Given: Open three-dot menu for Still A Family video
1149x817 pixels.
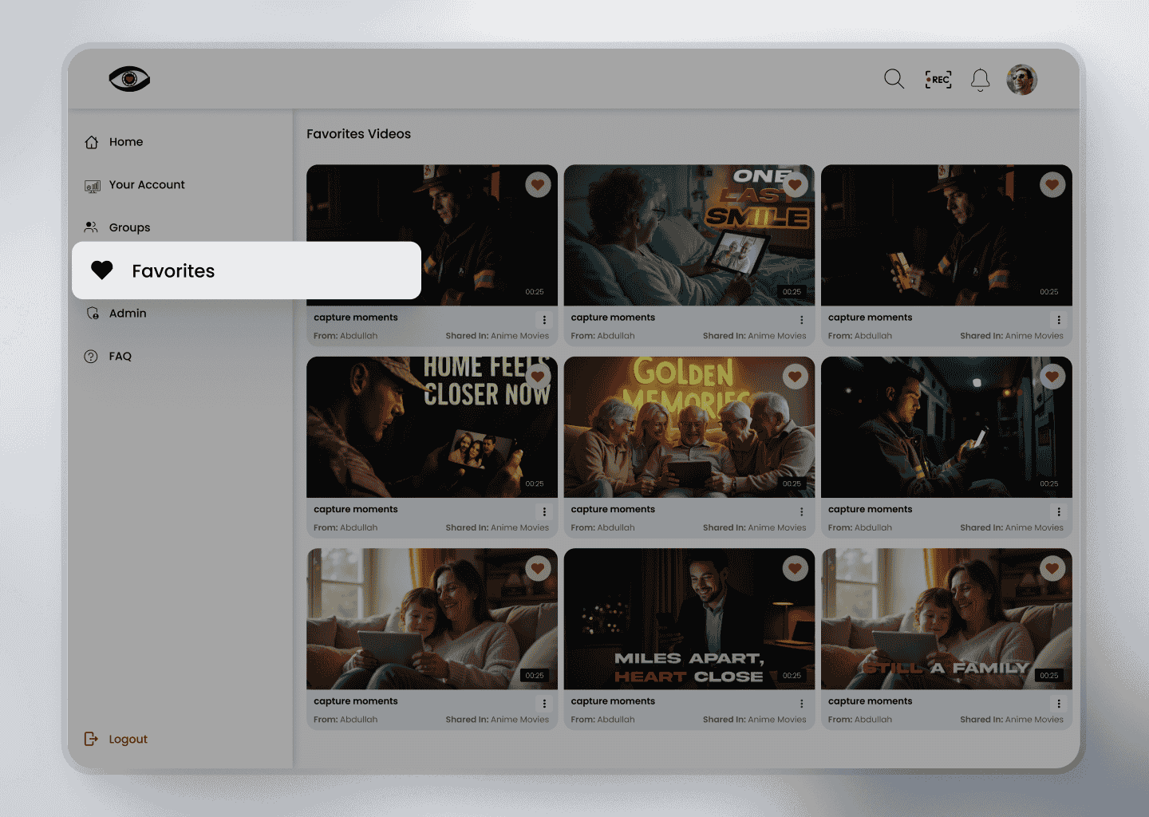Looking at the screenshot, I should (x=1059, y=704).
